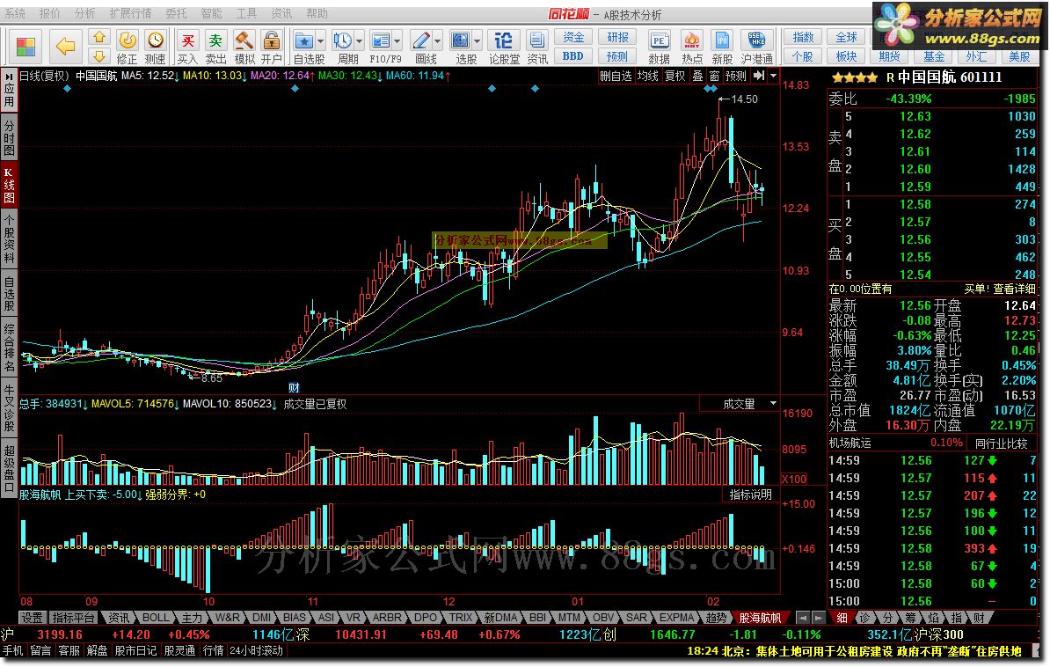Open the 个股资料 sidebar tab
Screen dimensions: 1050x667
tap(9, 239)
